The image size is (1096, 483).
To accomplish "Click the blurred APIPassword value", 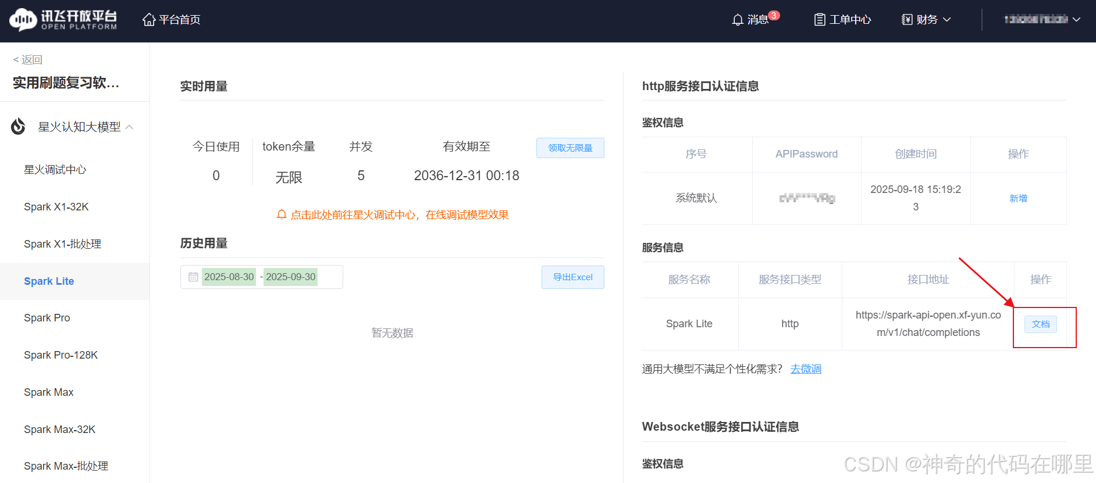I will coord(807,198).
